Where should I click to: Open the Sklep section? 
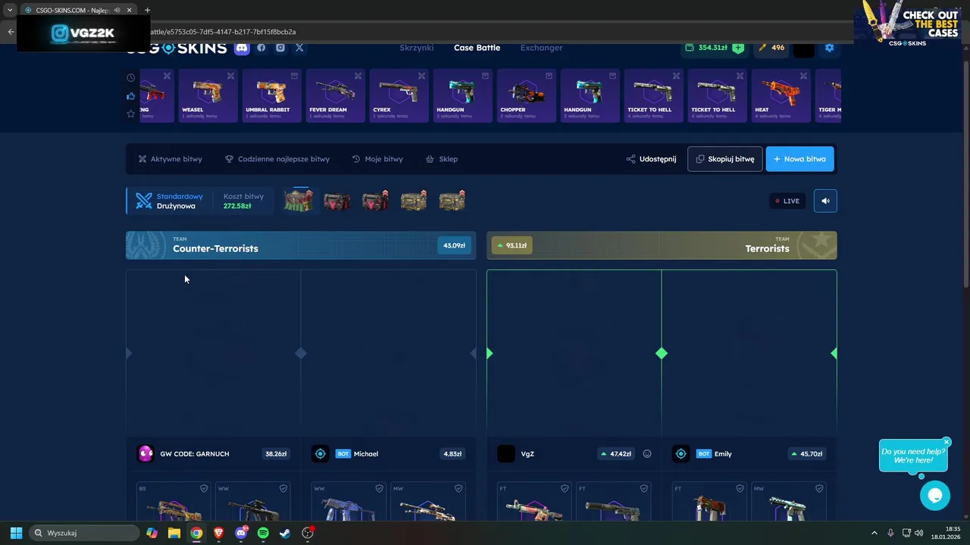[x=442, y=159]
